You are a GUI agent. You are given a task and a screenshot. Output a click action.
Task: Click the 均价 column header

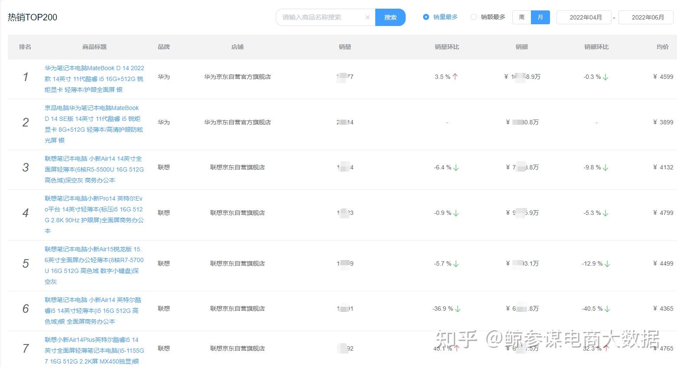(663, 47)
